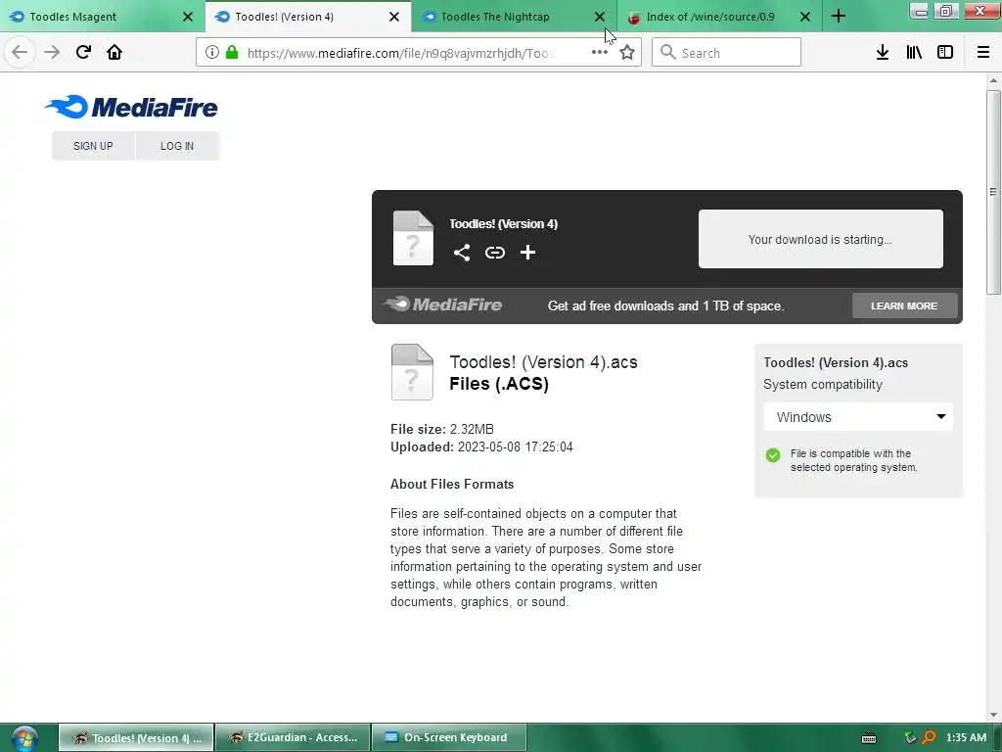Close the Toodles Msagent tab
This screenshot has height=752, width=1002.
tap(188, 17)
